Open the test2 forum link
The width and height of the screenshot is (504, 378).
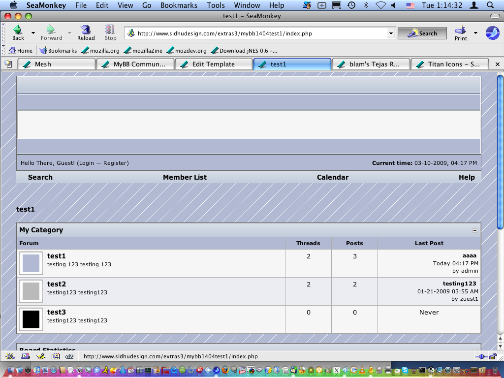point(56,284)
